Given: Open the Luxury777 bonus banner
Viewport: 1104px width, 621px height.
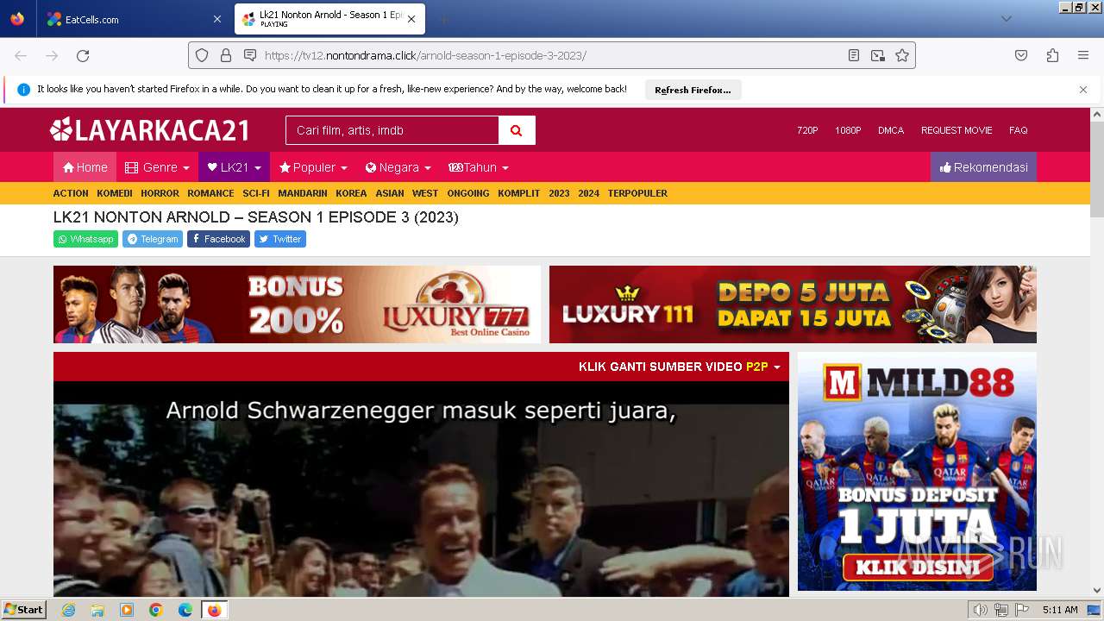Looking at the screenshot, I should [297, 304].
